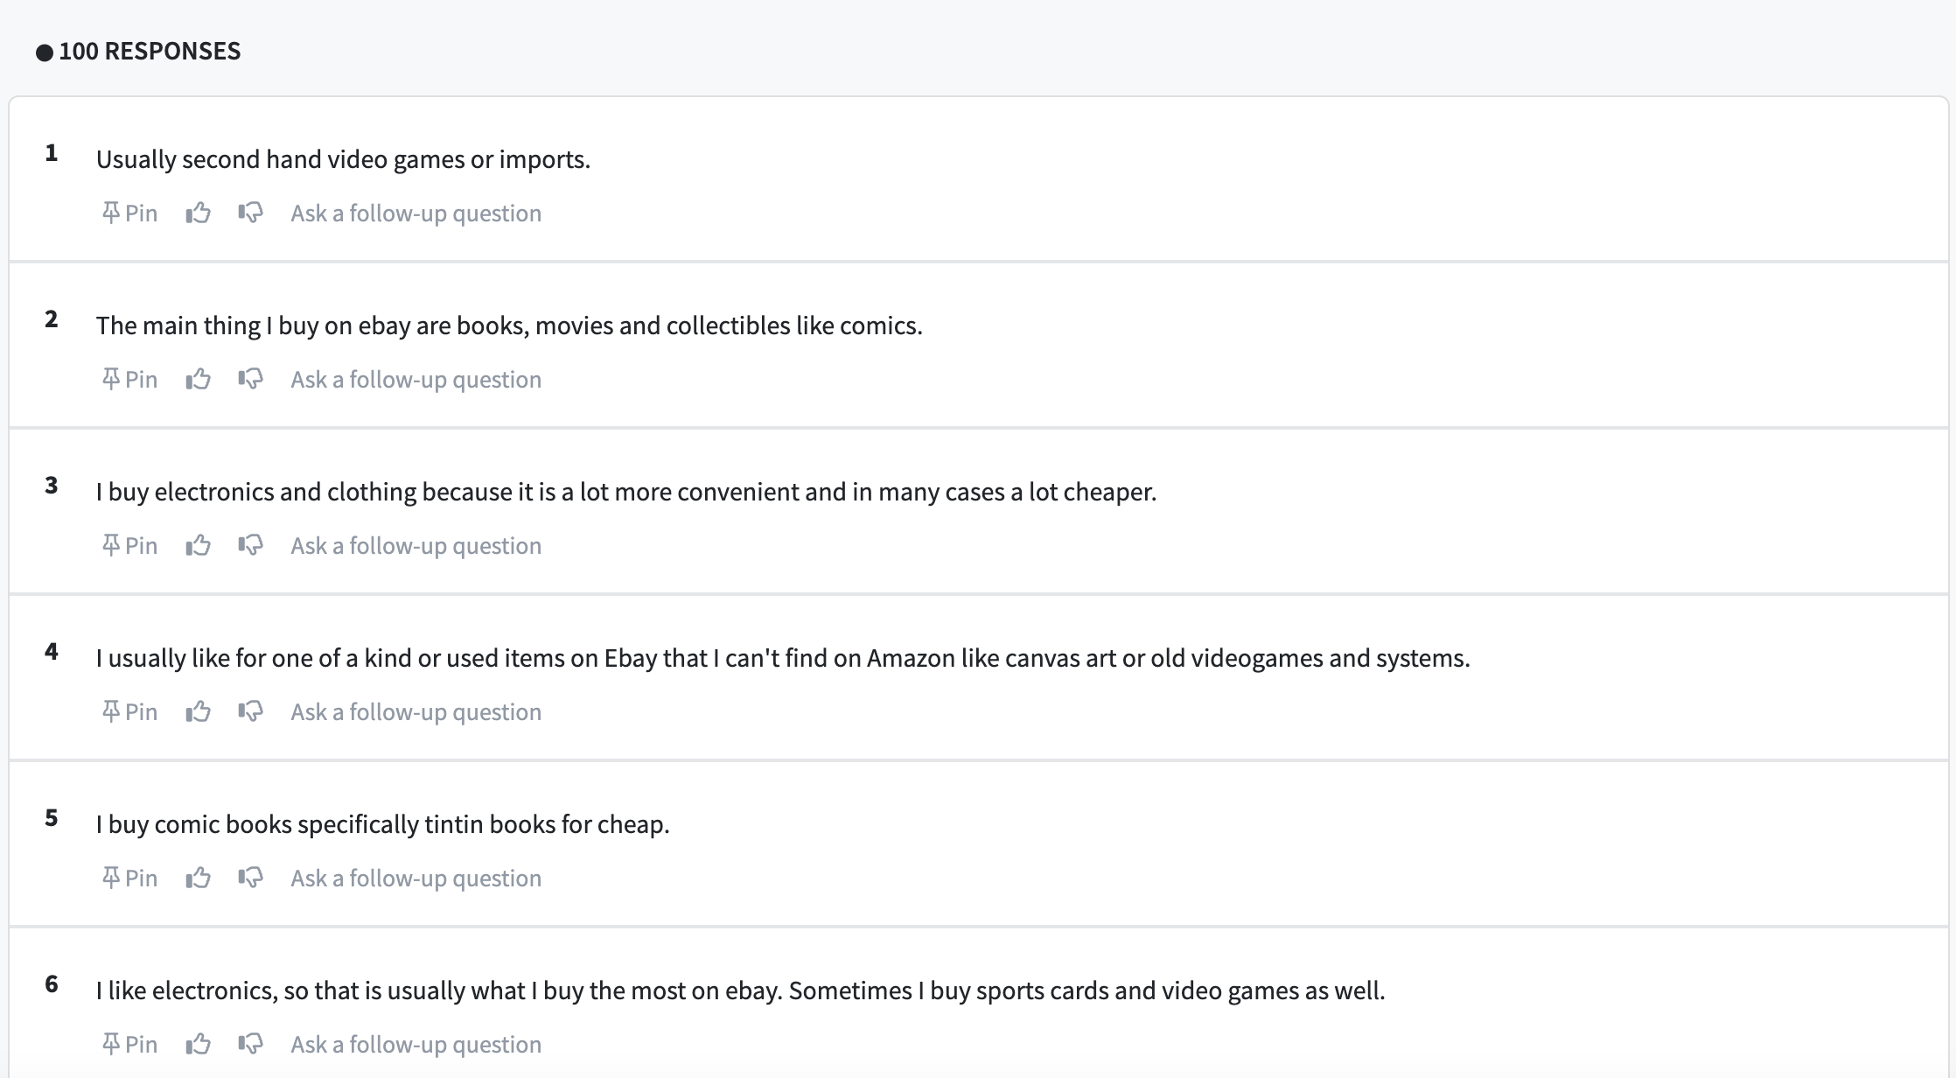Ask a follow-up question on response 6
1956x1078 pixels.
(x=416, y=1045)
